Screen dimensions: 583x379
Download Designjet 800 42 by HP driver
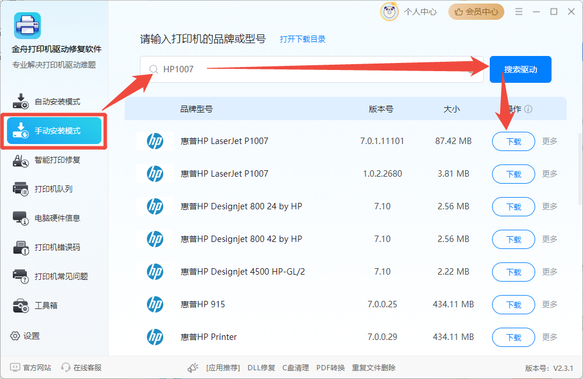(514, 240)
